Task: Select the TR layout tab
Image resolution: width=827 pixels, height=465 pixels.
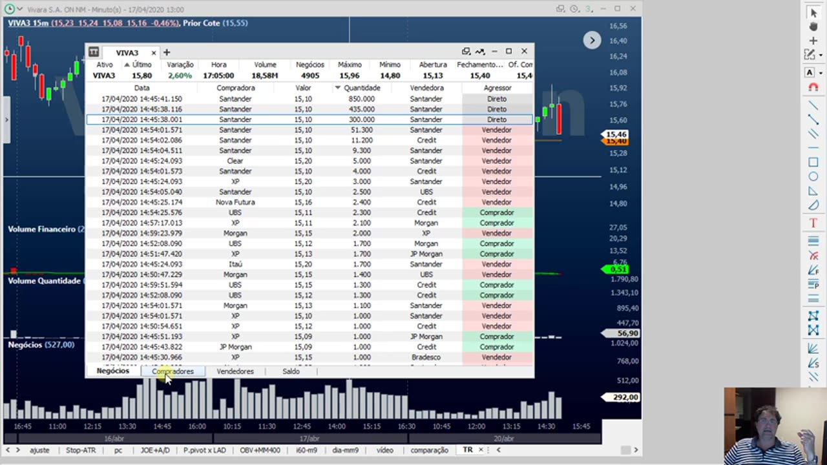Action: coord(467,450)
